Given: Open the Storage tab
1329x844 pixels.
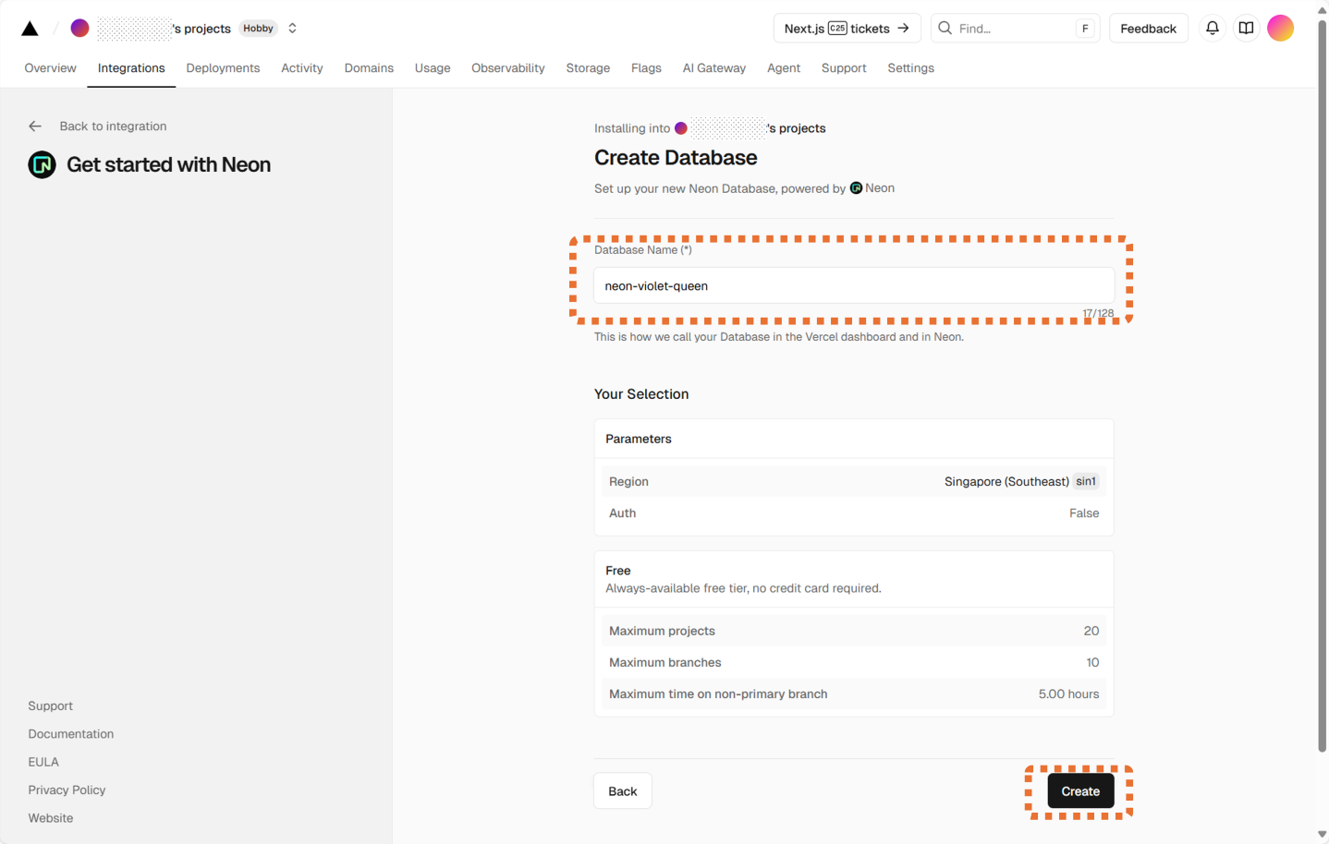Looking at the screenshot, I should [x=588, y=68].
